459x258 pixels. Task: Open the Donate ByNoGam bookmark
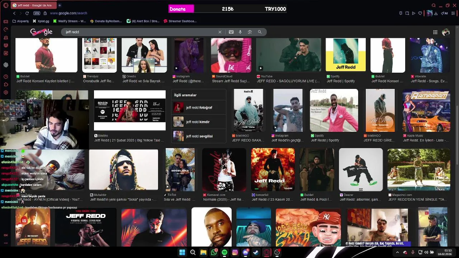point(106,21)
